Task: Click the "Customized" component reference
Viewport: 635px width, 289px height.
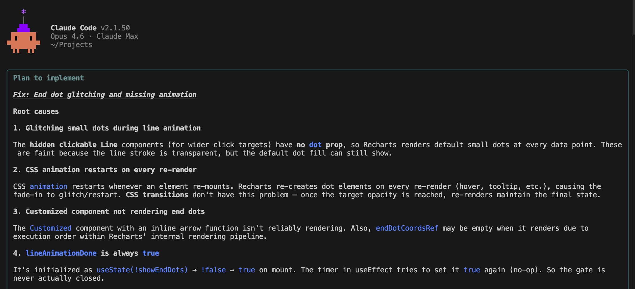Action: click(50, 228)
